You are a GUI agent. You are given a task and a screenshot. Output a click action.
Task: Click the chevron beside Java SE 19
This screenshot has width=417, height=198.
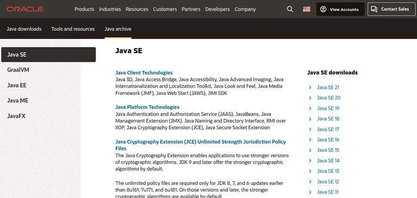tap(310, 108)
